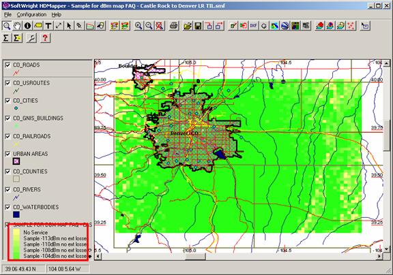Click the CO_ROADS red line symbol

pos(16,73)
